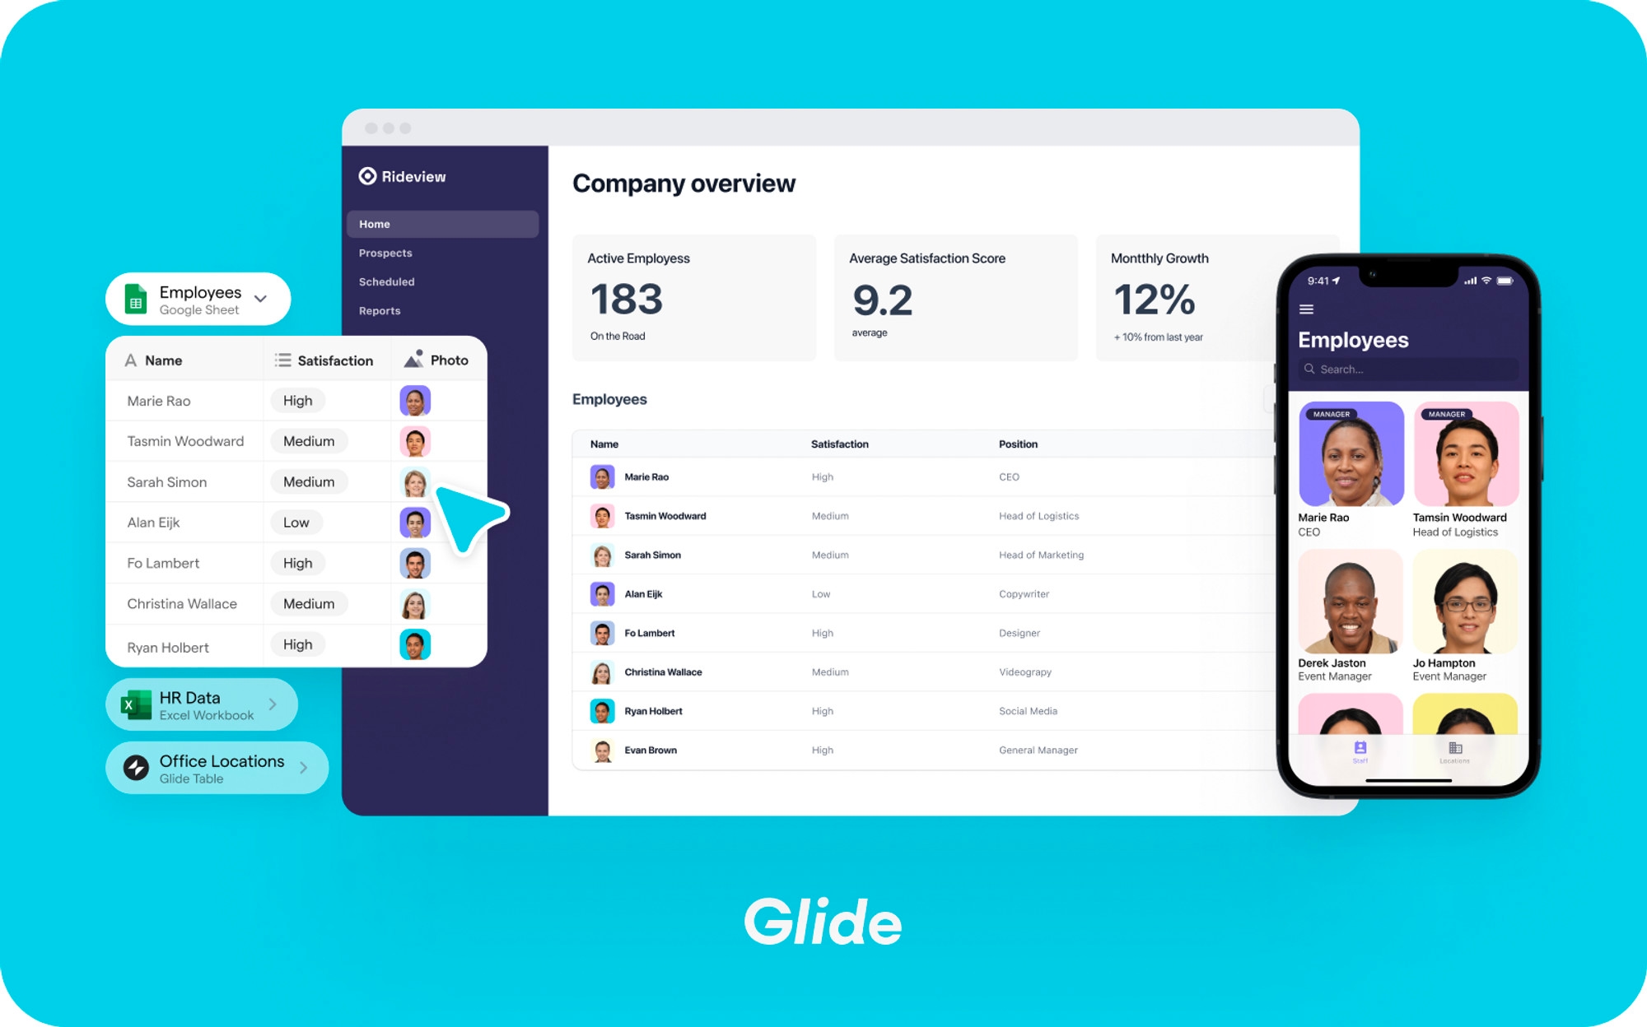Select the Prospects tab in sidebar
The image size is (1647, 1027).
tap(386, 253)
